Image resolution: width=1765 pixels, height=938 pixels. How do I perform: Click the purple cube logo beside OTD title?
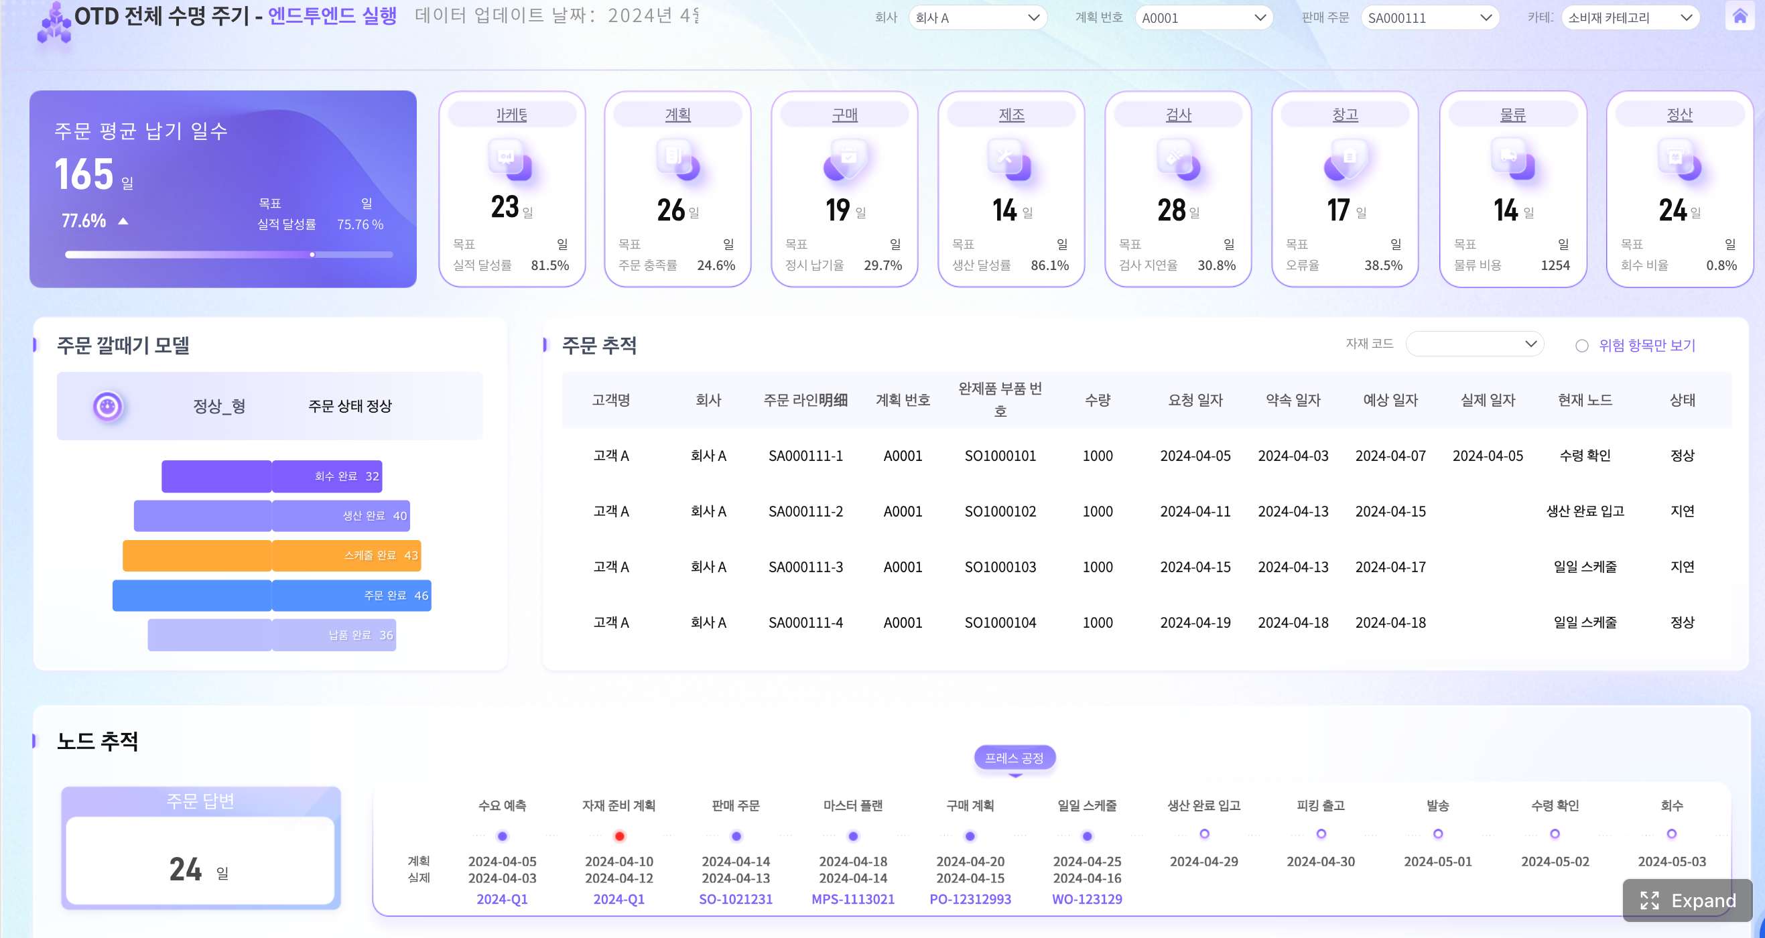pyautogui.click(x=54, y=23)
